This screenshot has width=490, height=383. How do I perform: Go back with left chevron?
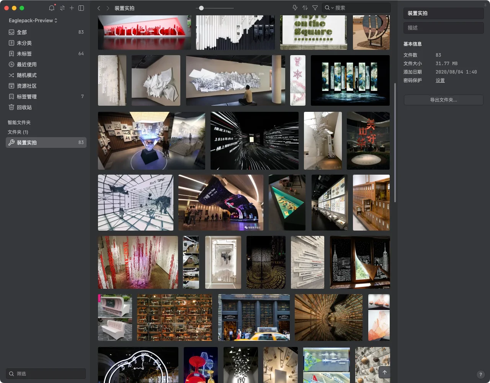[x=99, y=8]
